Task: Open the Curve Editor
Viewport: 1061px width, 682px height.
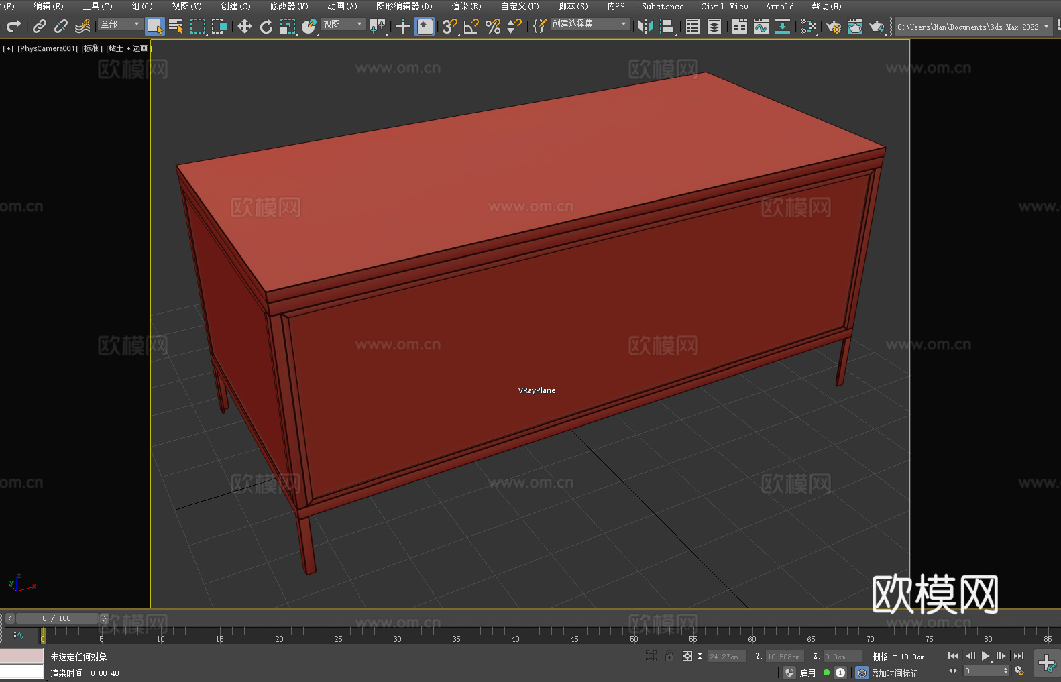Action: tap(761, 26)
